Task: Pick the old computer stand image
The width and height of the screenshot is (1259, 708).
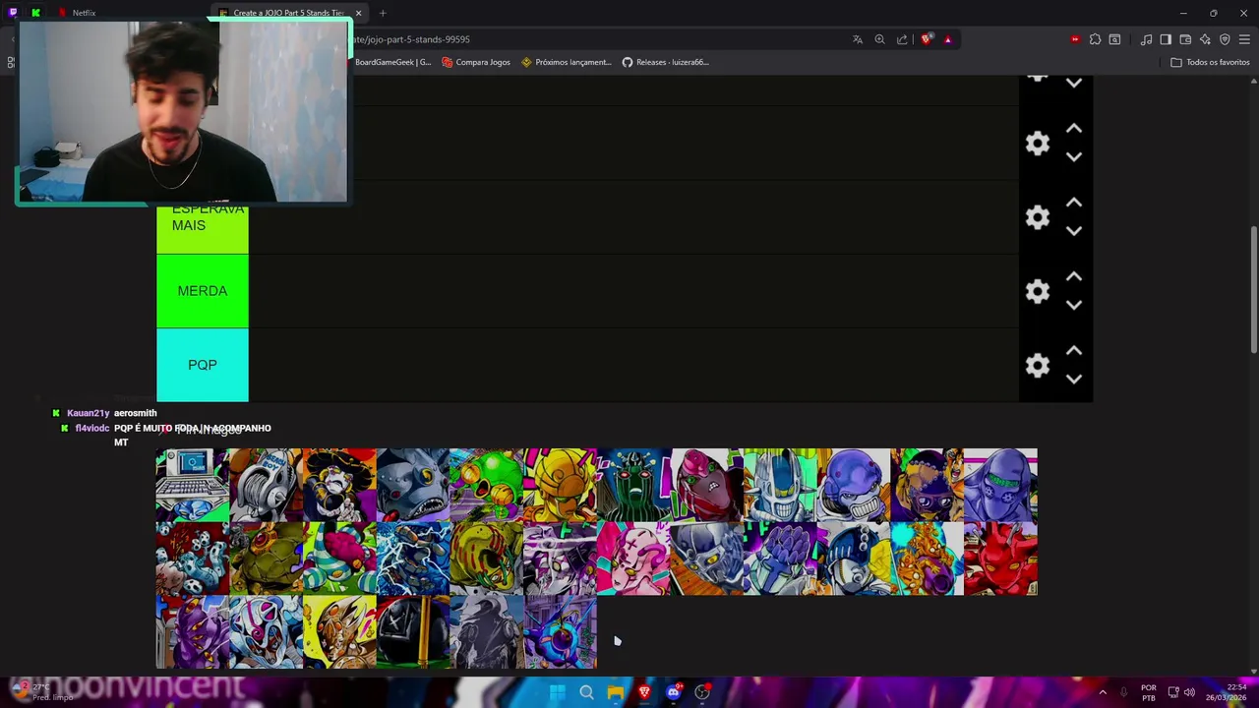Action: click(192, 485)
